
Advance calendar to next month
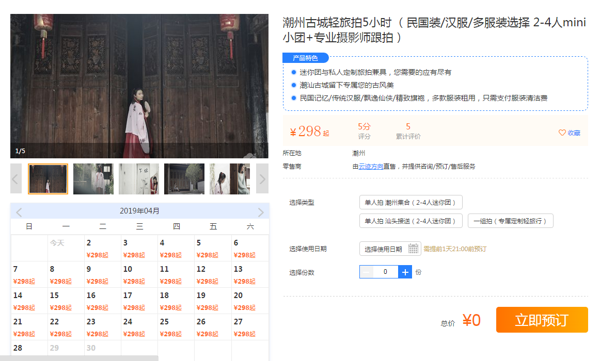point(261,212)
